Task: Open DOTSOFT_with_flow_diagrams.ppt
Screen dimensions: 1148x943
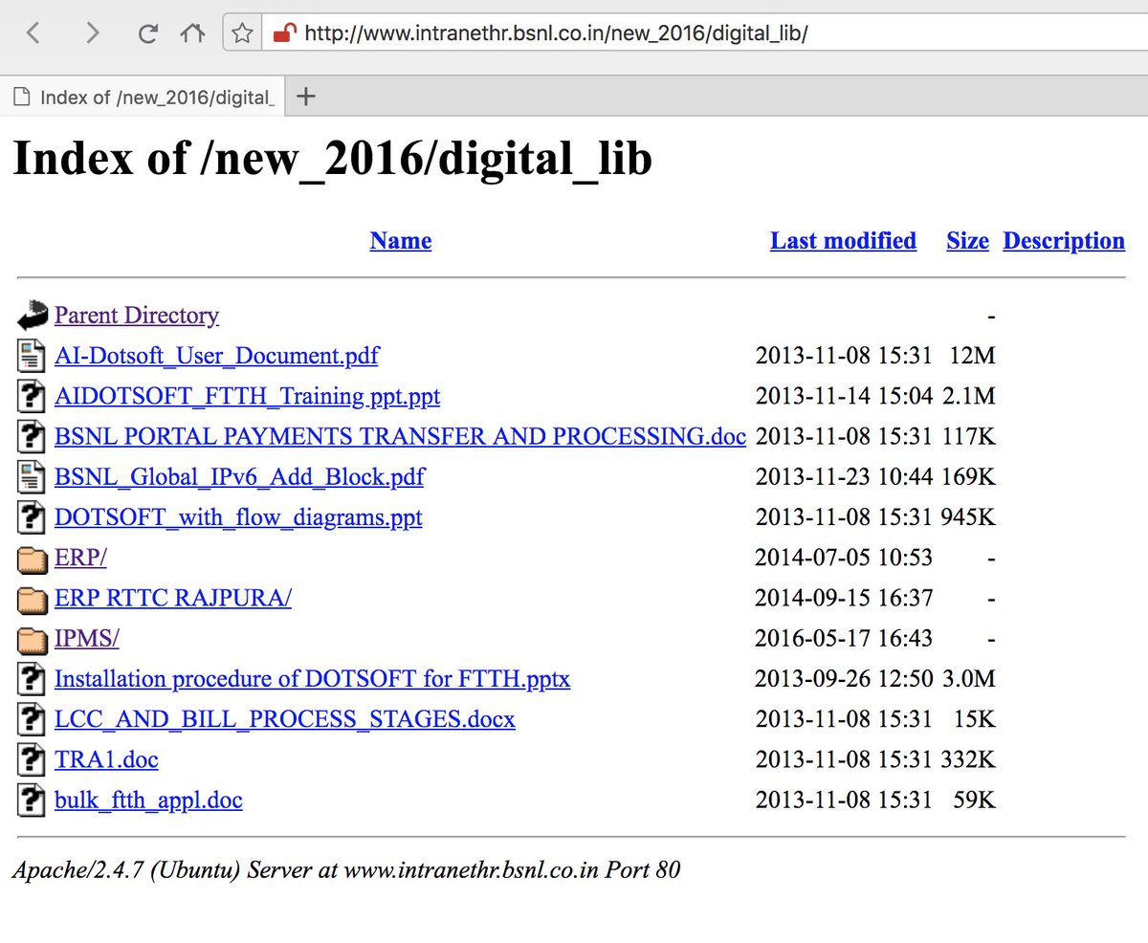Action: (x=238, y=517)
